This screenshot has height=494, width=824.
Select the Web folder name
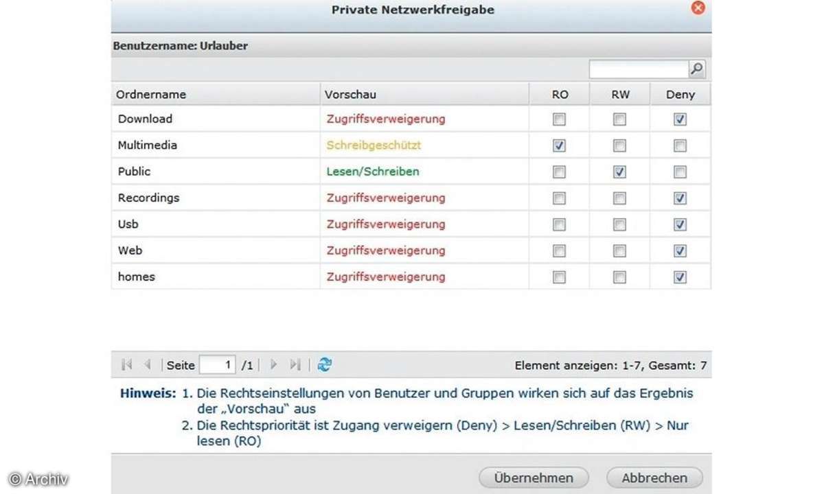point(130,250)
